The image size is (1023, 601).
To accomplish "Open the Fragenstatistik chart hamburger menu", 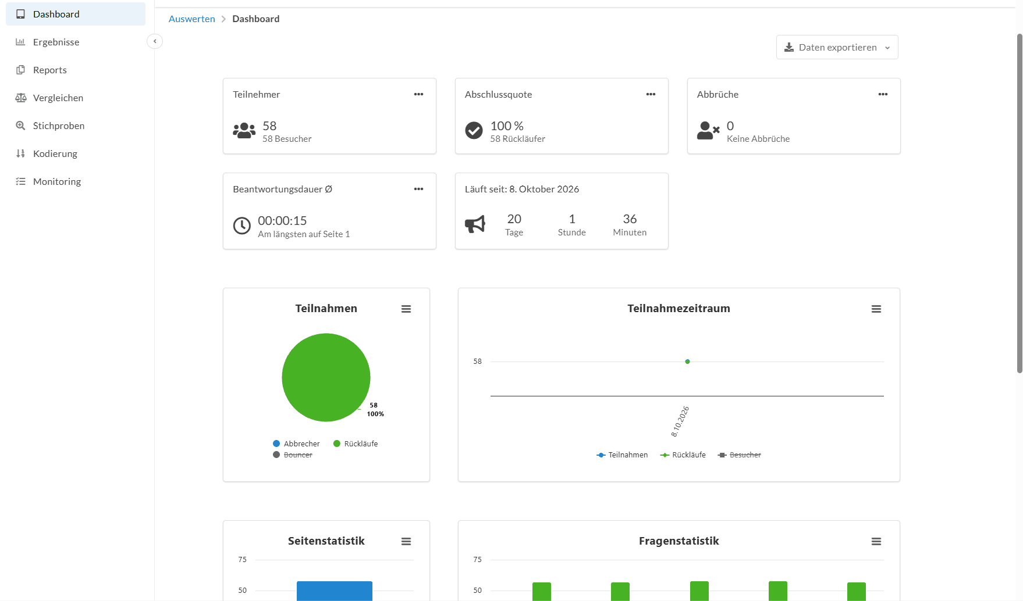I will 876,542.
